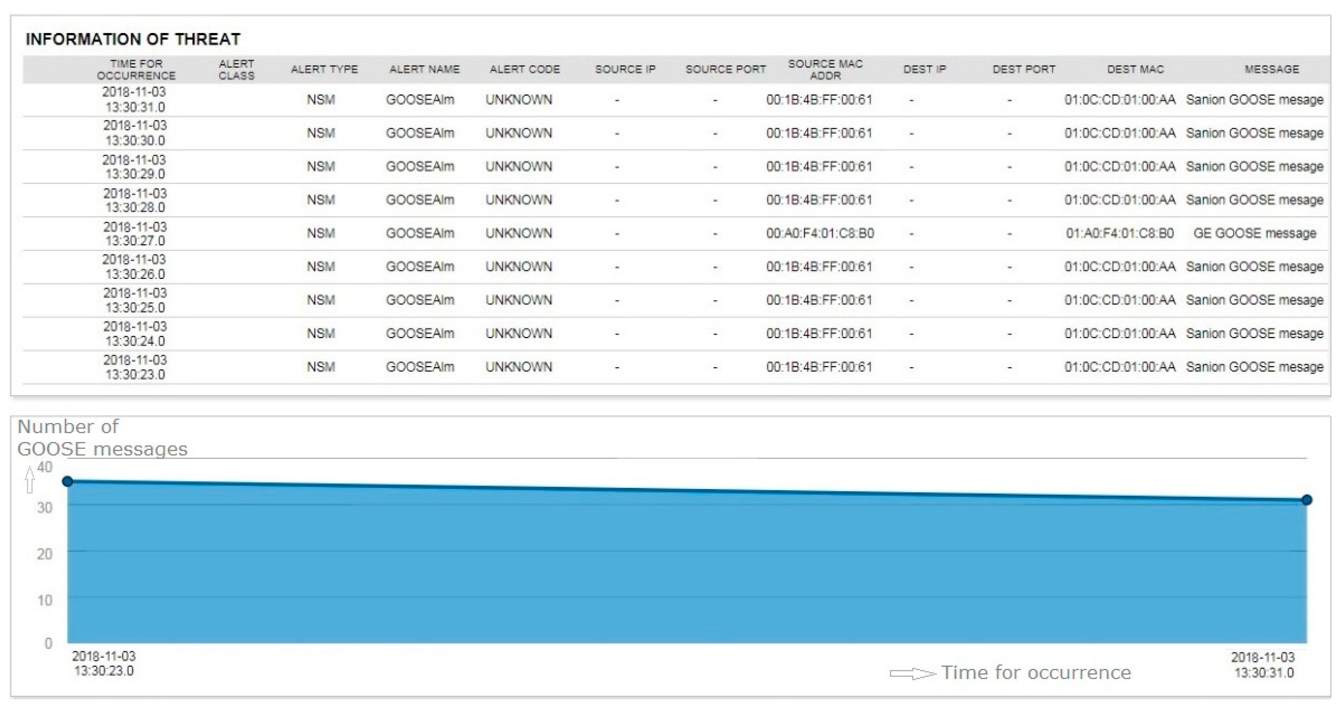
Task: Click the chart data point at 13:30:31.0
Action: 1307,500
